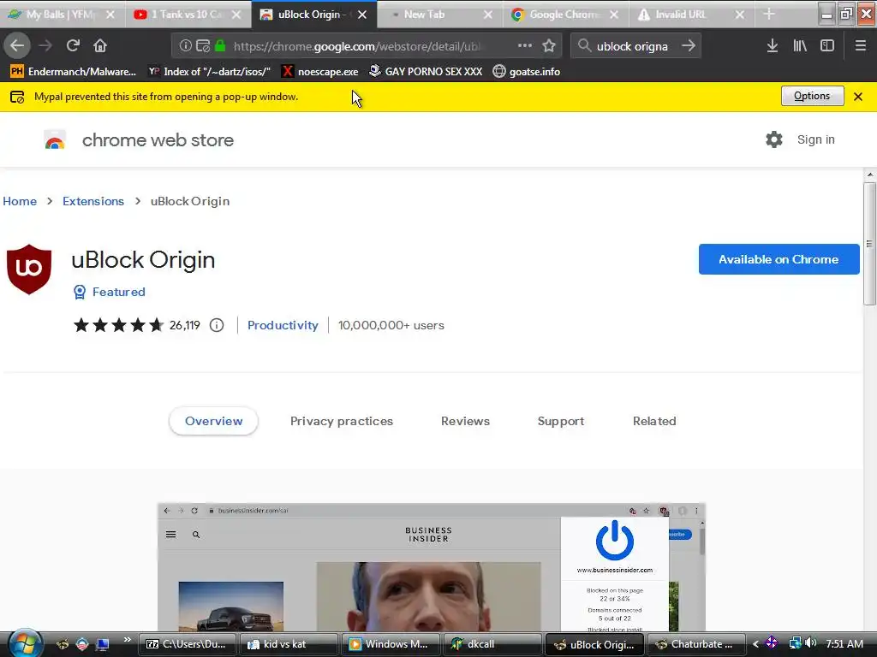
Task: Click the 10,000,000+ users text
Action: tap(391, 325)
